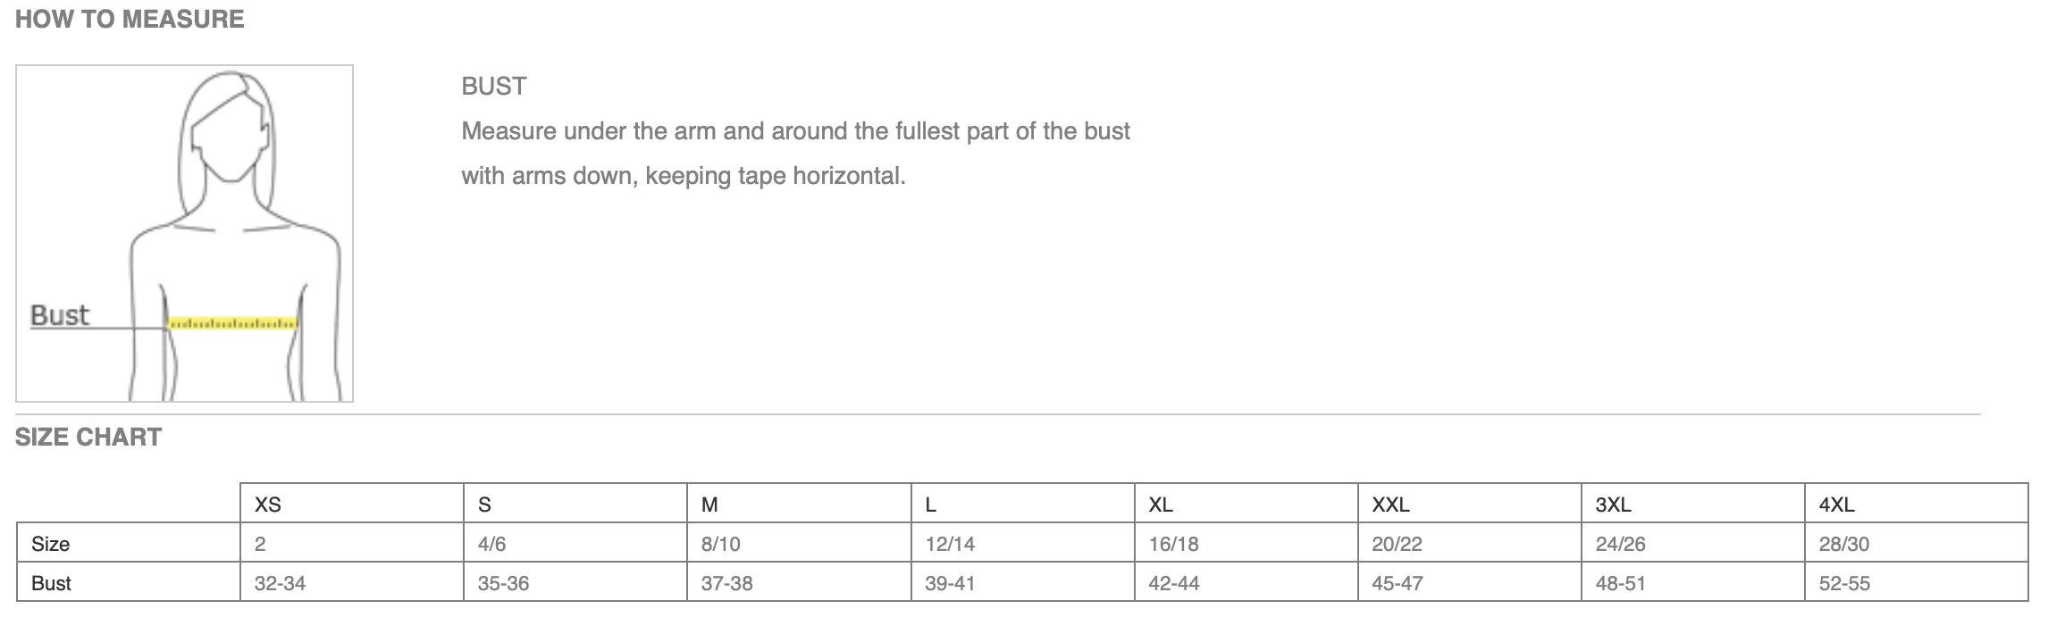Click the yellow measuring tape on the figure
Screen dimensions: 2048x634
coord(232,323)
